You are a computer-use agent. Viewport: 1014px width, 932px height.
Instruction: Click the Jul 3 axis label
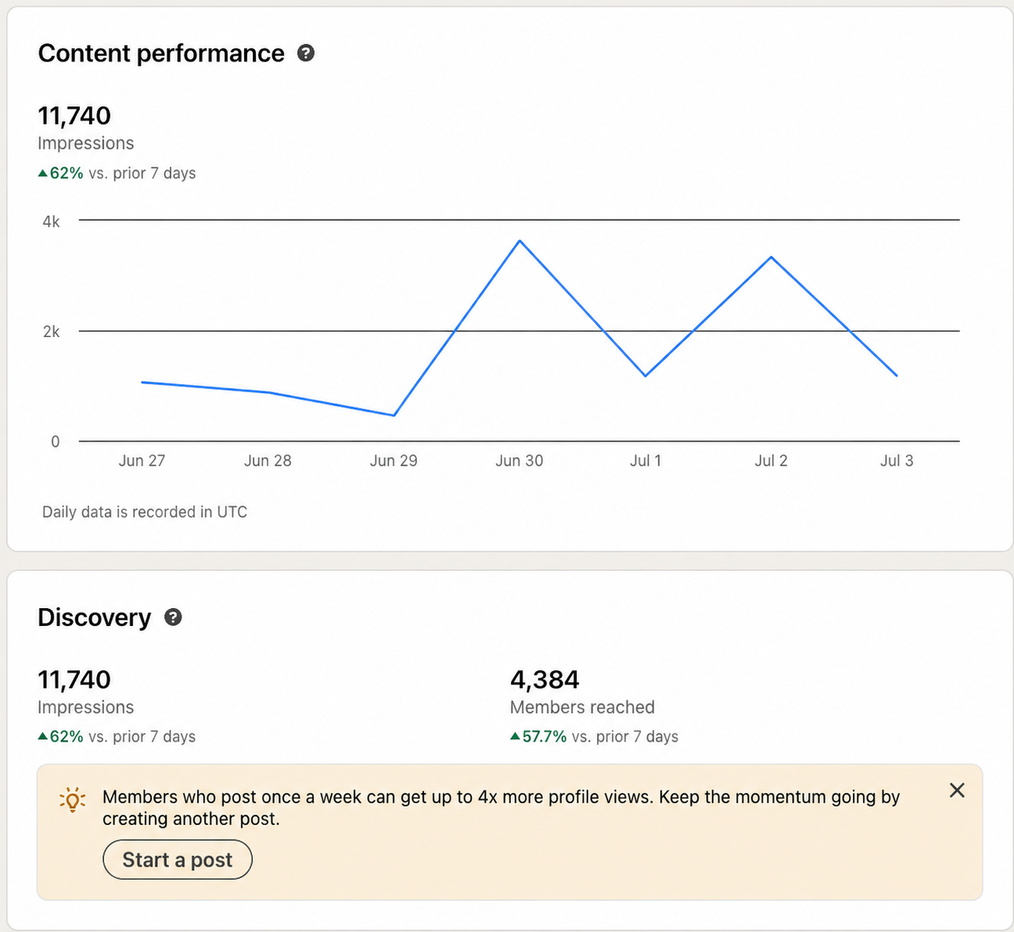coord(897,461)
